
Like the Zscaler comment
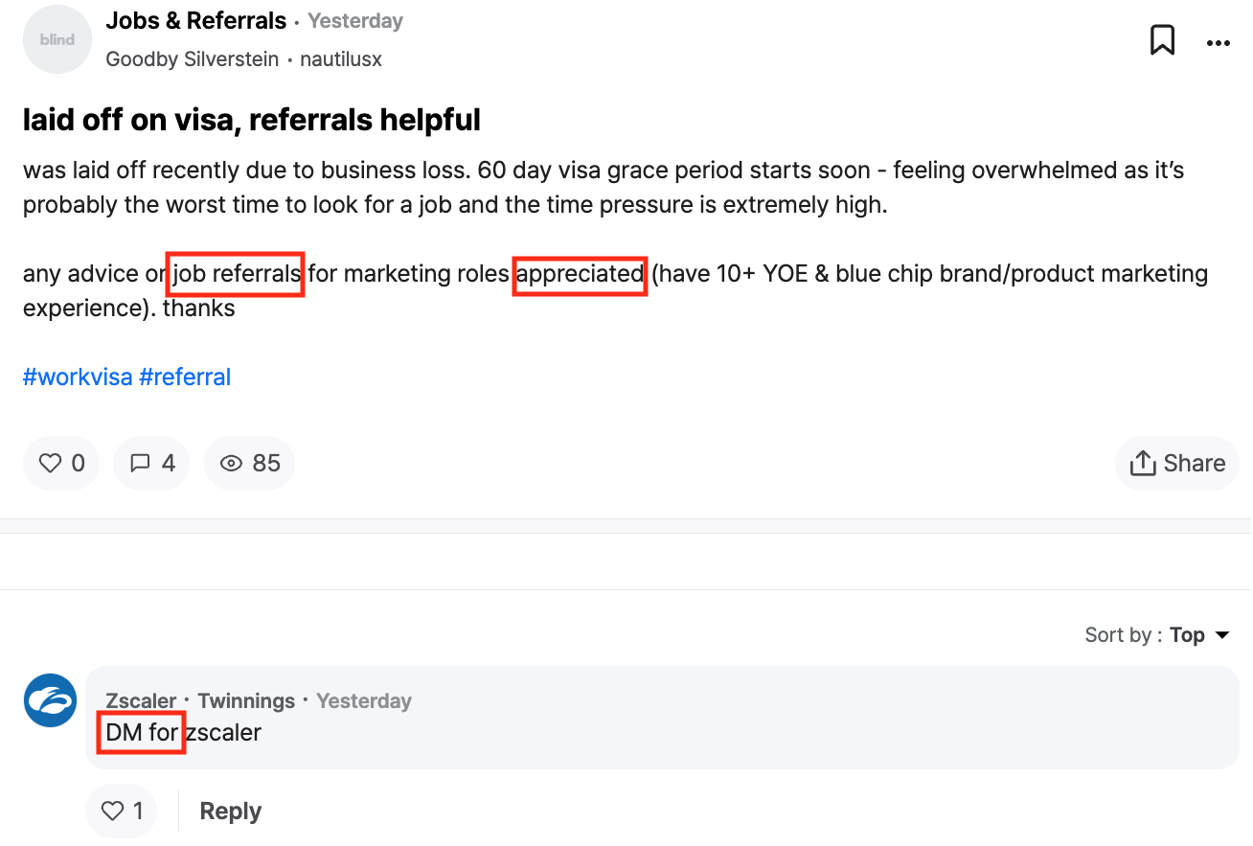tap(123, 811)
